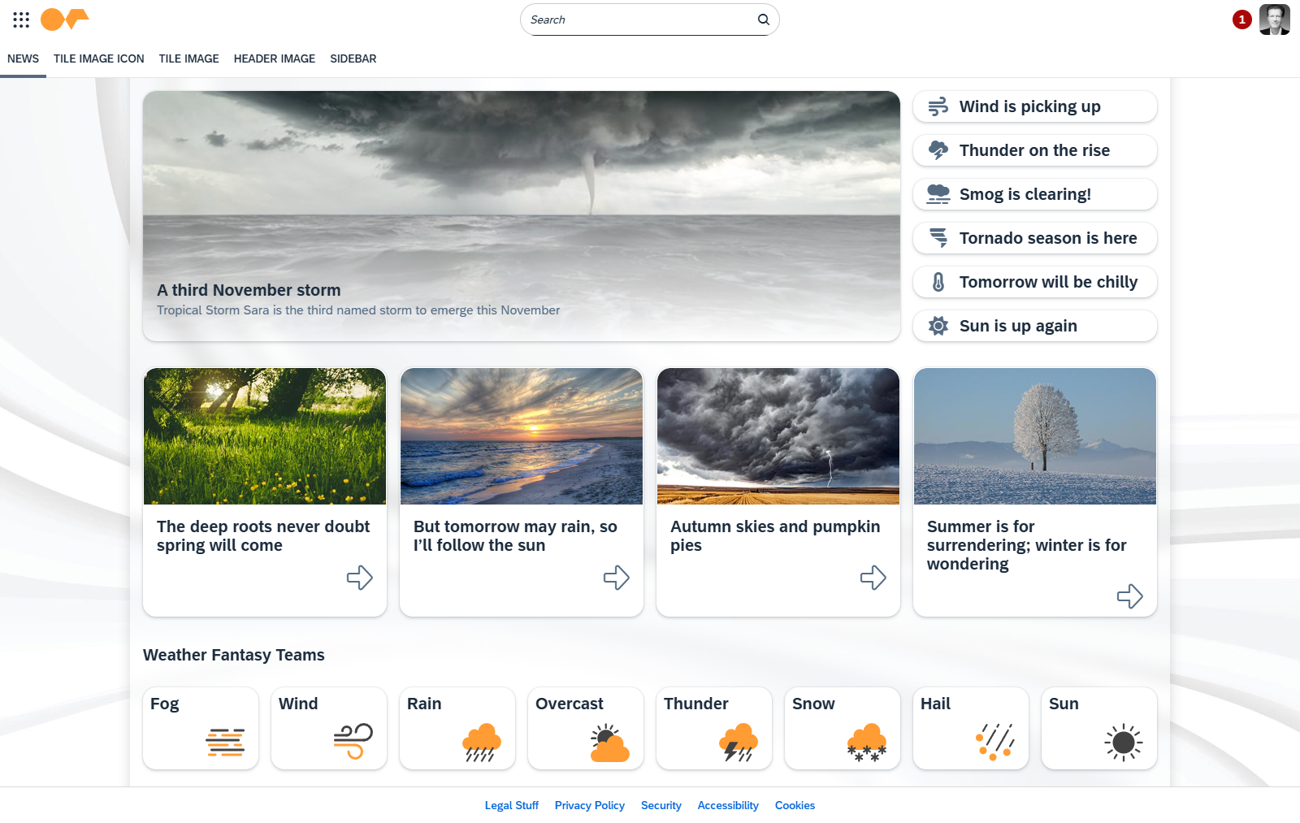Screen dimensions: 1300x823
Task: Select Tomorrow will be chilly item
Action: click(1034, 282)
